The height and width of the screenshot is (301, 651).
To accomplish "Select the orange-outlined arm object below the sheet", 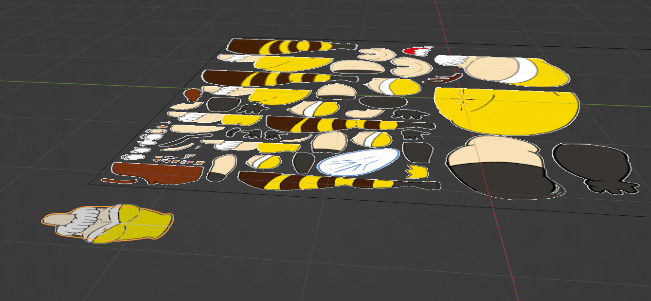I will coord(108,224).
